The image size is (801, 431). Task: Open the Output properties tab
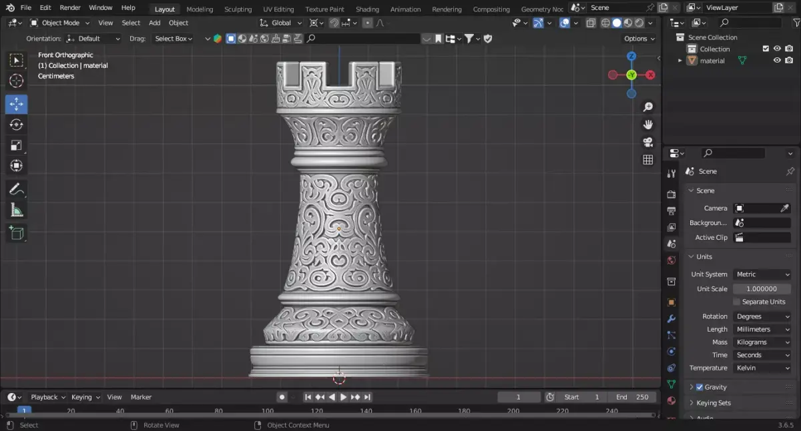pyautogui.click(x=672, y=211)
